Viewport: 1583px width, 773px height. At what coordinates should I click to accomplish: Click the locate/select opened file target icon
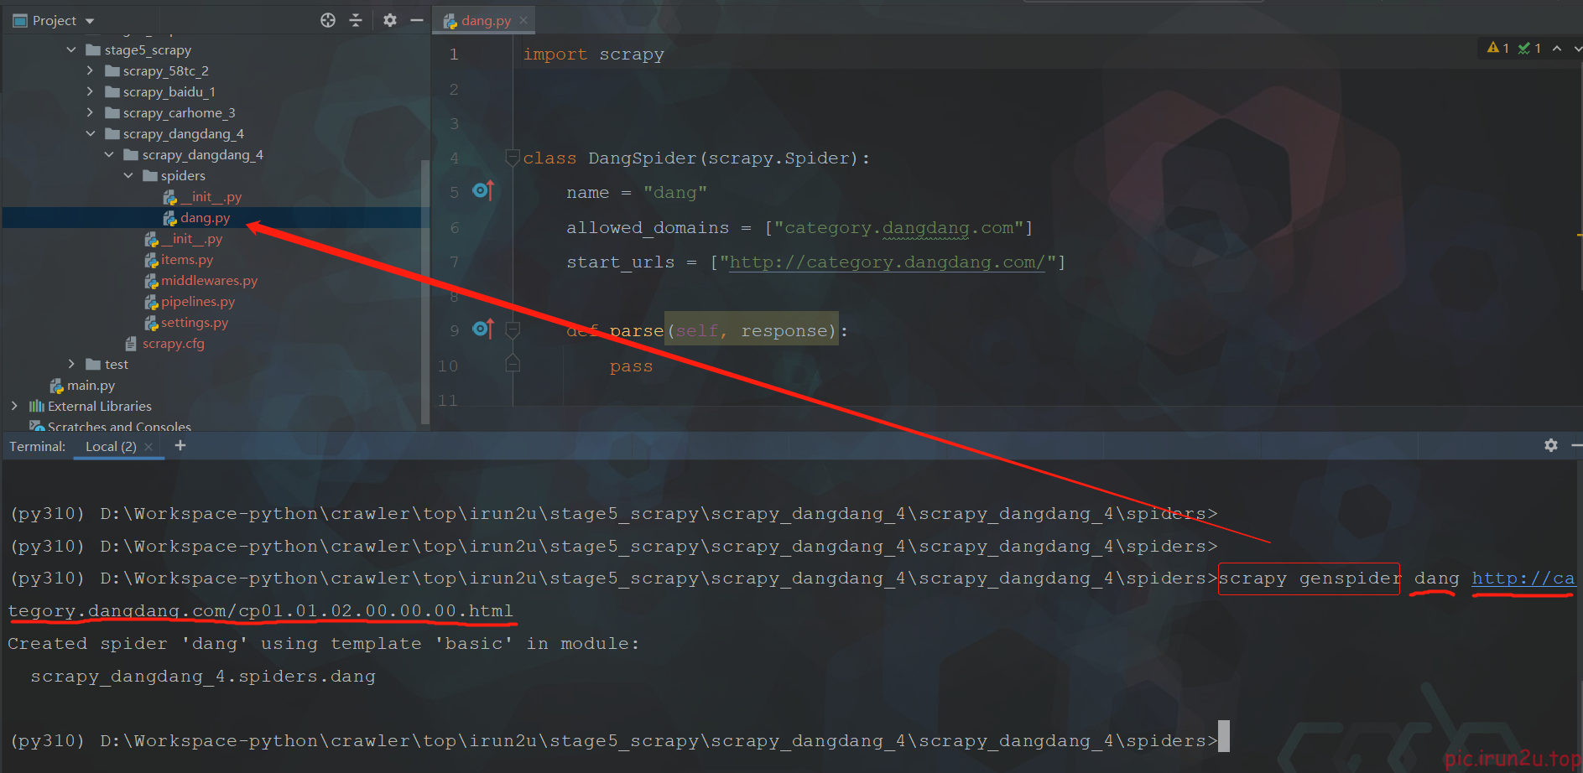328,20
